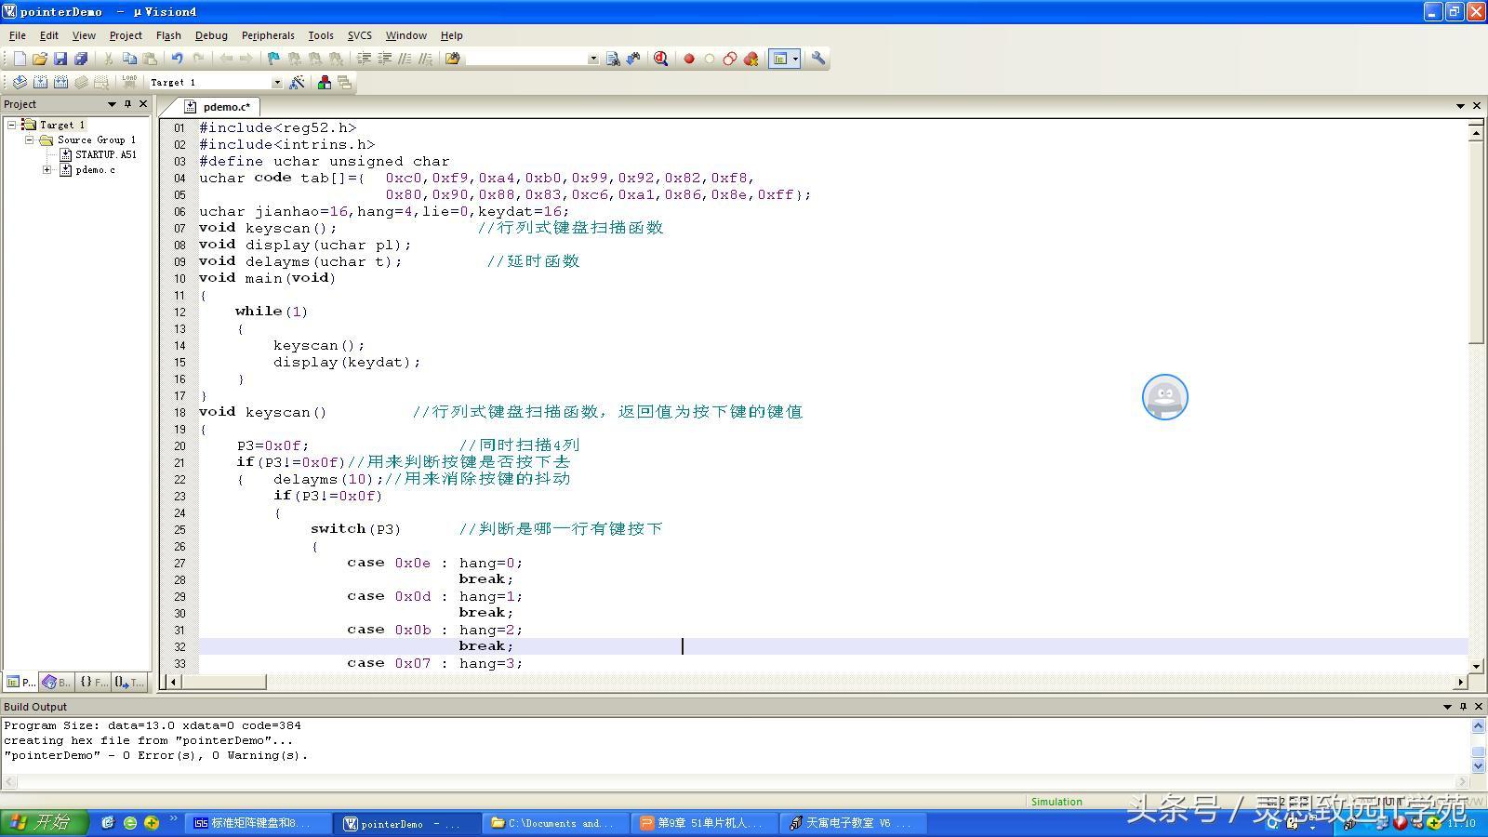Open the File menu
The image size is (1488, 837).
pos(17,35)
